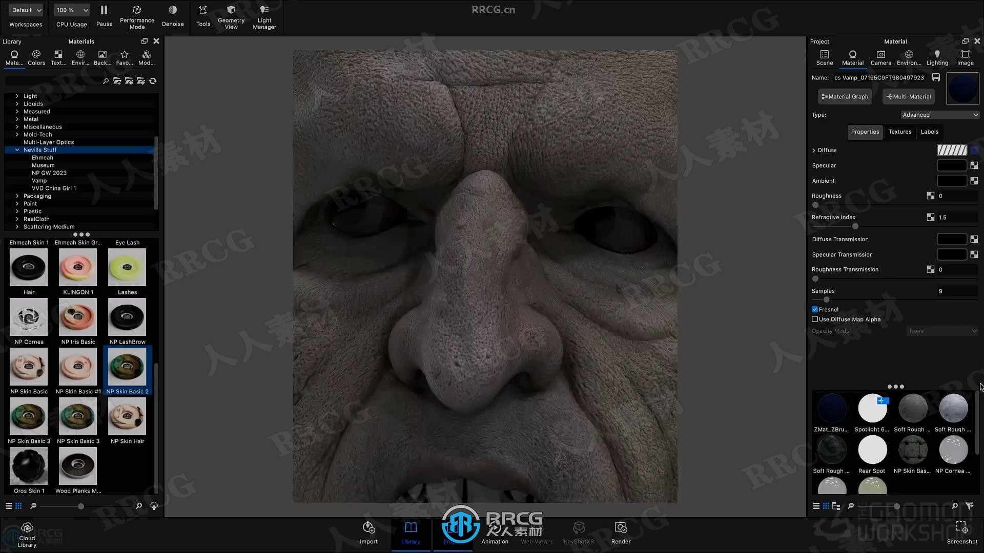This screenshot has width=984, height=553.
Task: Select the Oros Skin 1 material thumbnail
Action: click(29, 466)
